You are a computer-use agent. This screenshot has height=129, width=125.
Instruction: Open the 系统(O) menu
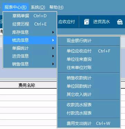[x=38, y=7]
